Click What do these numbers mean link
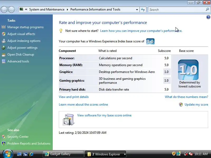 [186, 97]
